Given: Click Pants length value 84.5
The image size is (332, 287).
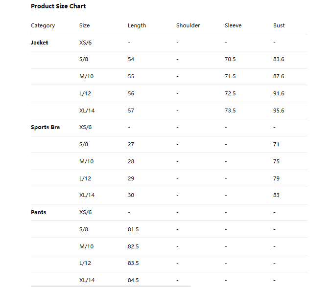Looking at the screenshot, I should [x=133, y=280].
